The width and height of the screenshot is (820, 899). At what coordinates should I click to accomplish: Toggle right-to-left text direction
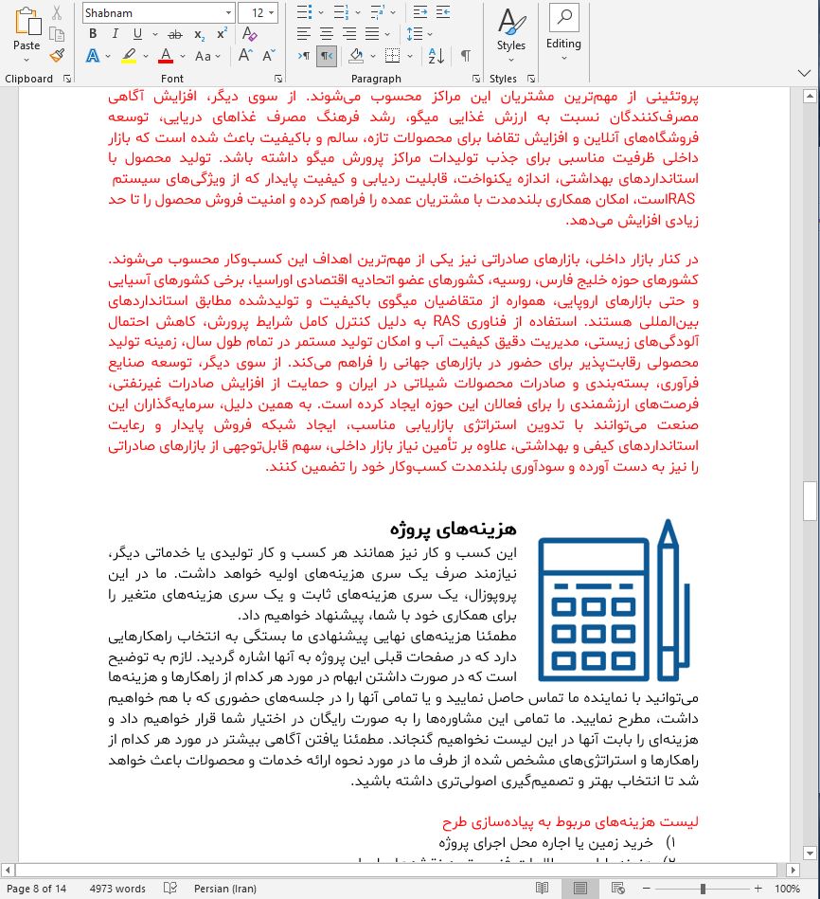pos(326,56)
